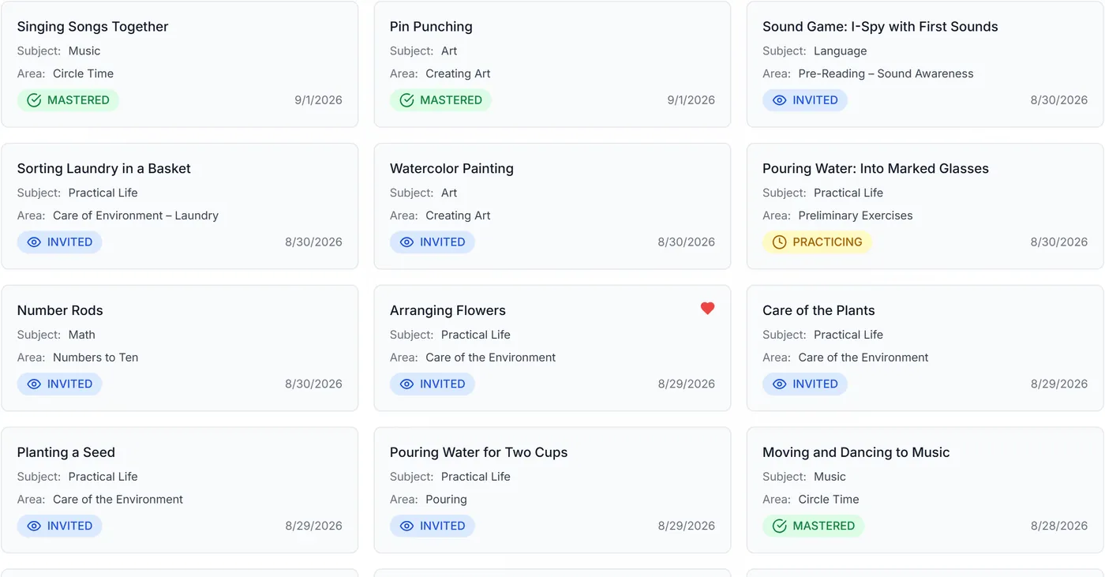Viewport: 1105px width, 577px height.
Task: Click the 9/1/2026 date on Pin Punching
Action: [691, 100]
